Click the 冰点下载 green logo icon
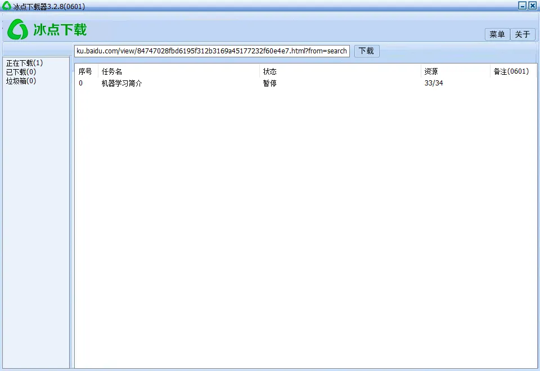540x371 pixels. pos(17,30)
